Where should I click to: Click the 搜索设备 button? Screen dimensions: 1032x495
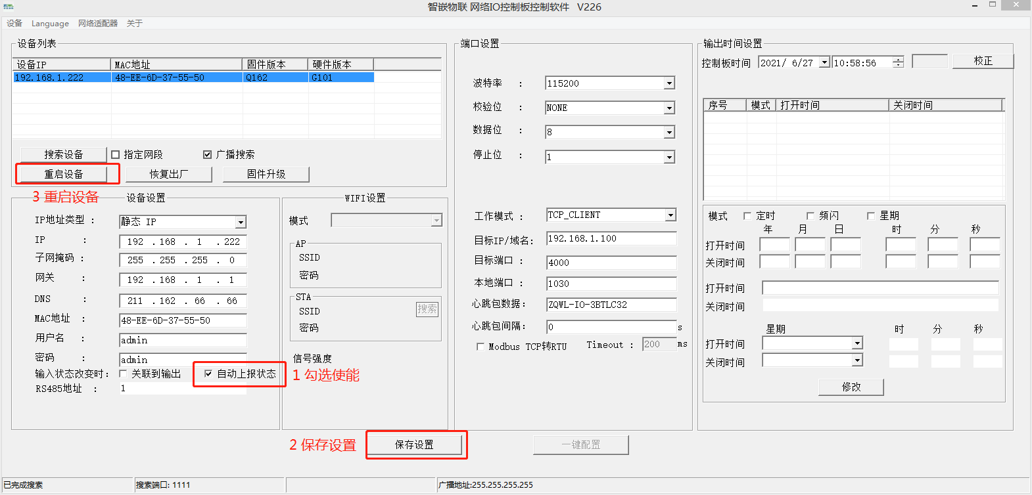point(64,154)
